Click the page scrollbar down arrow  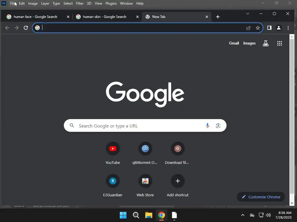coord(292,203)
